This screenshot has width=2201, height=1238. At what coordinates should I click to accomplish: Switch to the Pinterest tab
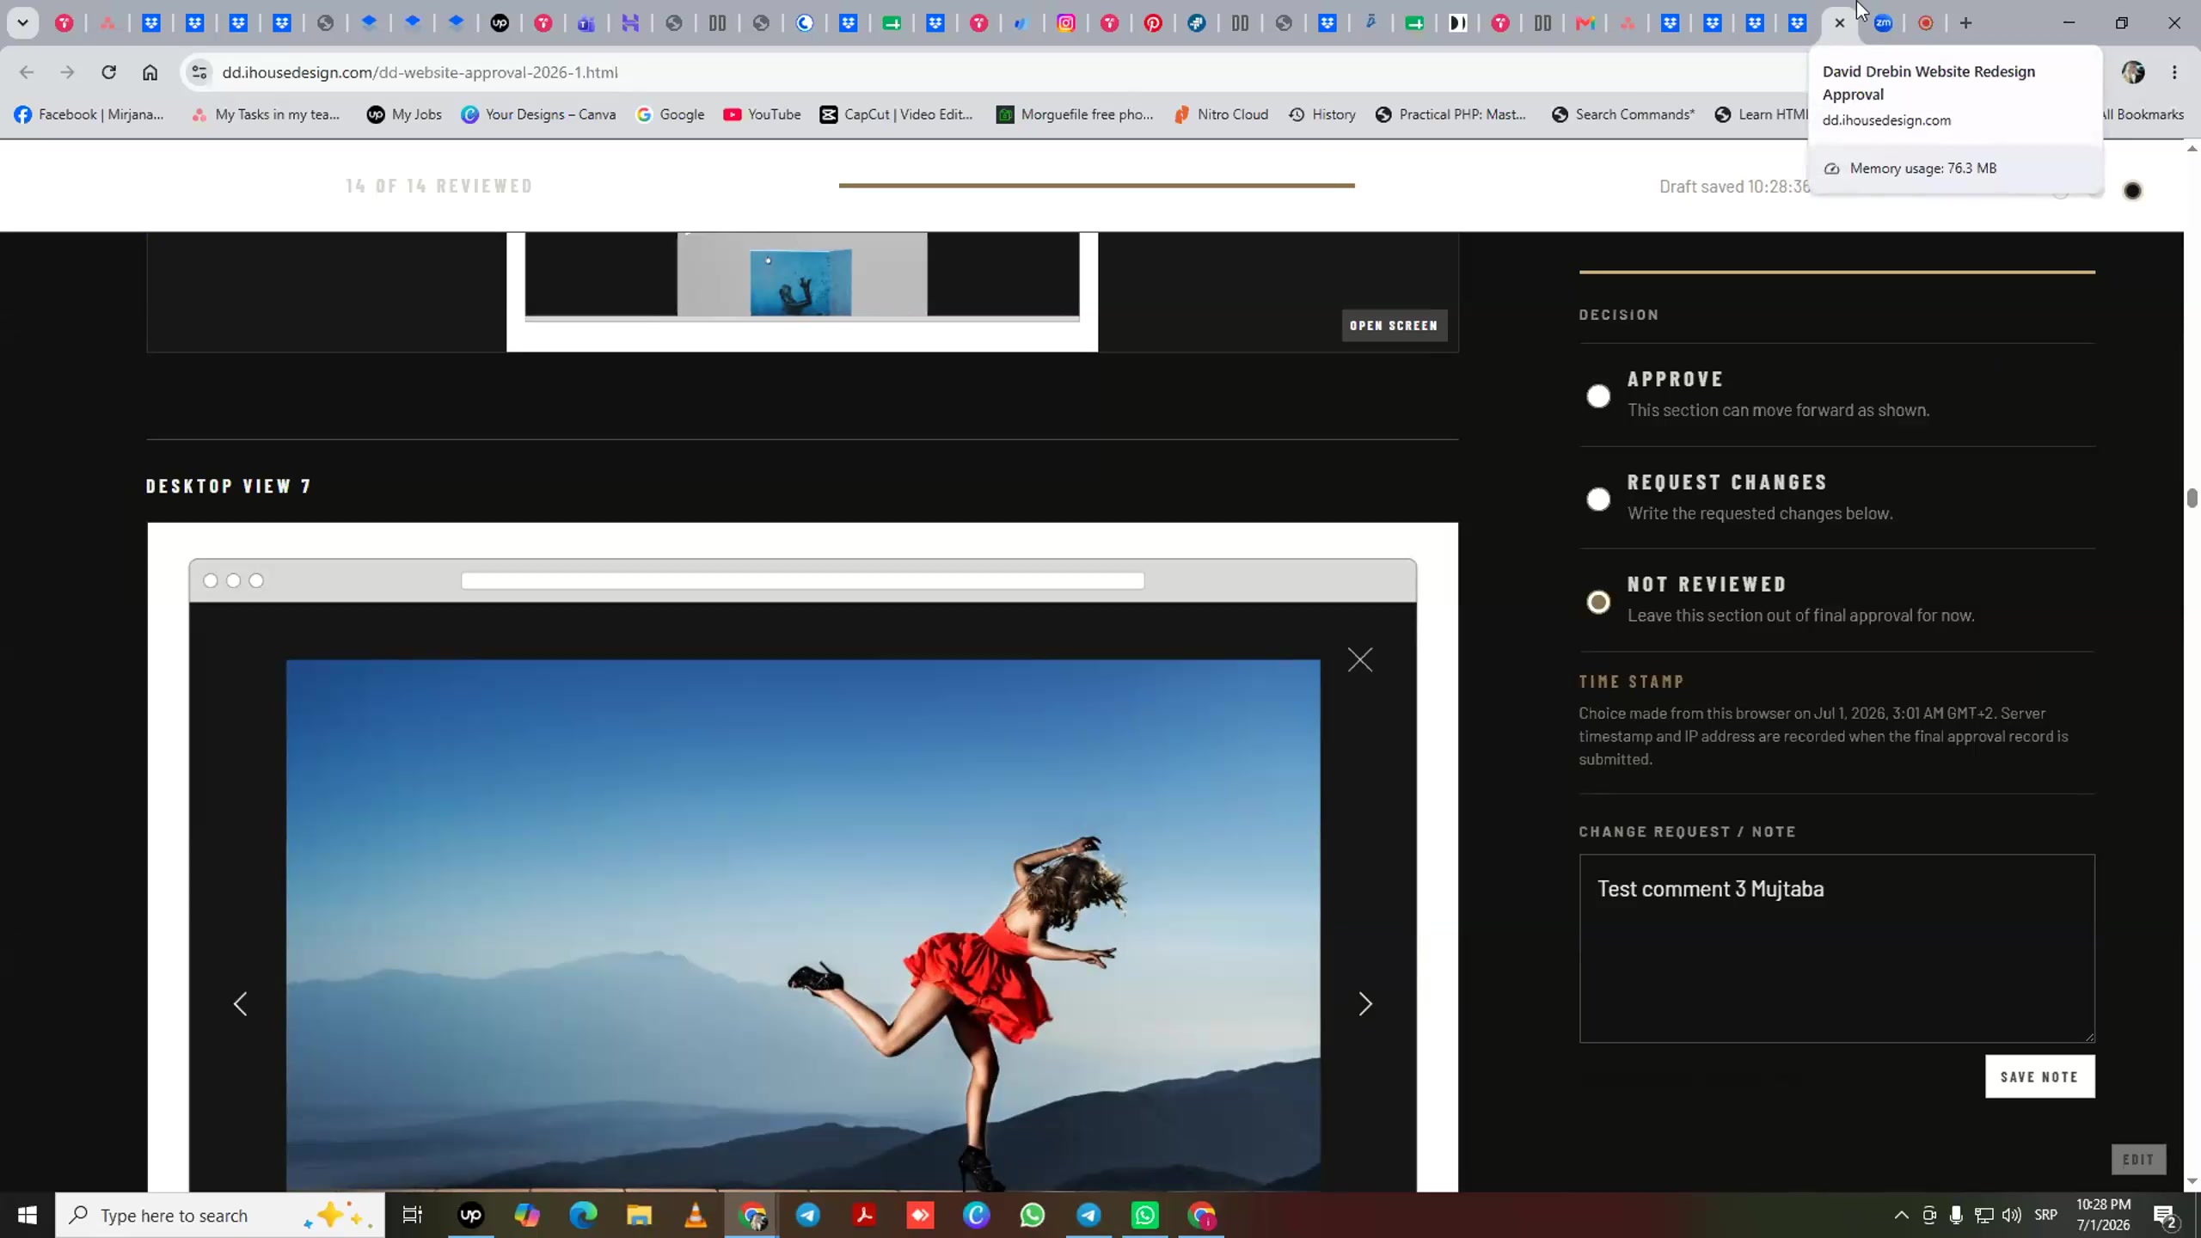1153,23
